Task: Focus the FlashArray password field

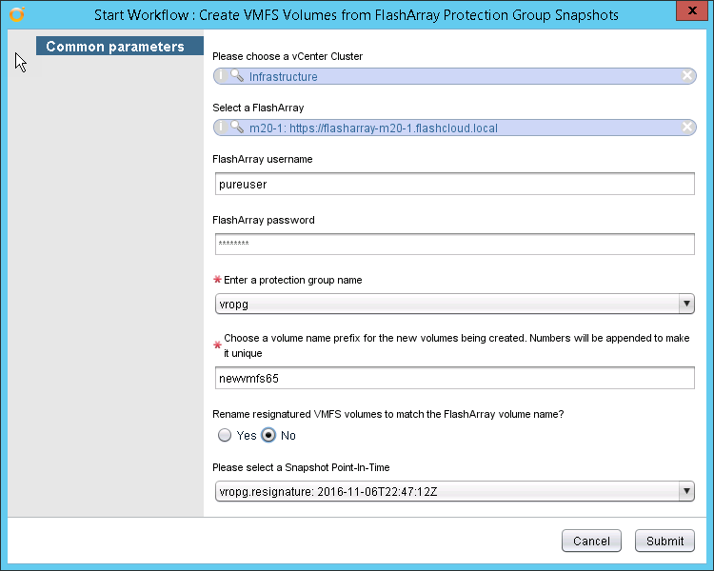Action: click(x=455, y=244)
